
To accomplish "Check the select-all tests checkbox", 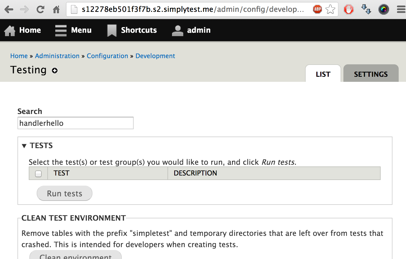I will pos(38,173).
